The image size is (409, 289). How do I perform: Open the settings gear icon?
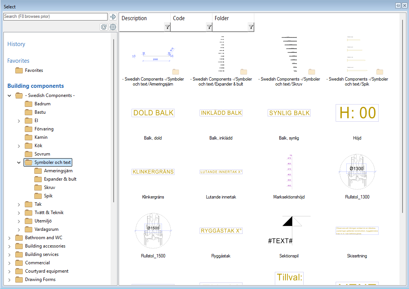click(113, 27)
